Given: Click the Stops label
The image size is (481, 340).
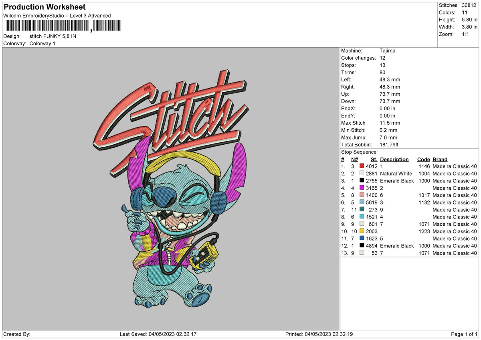Looking at the screenshot, I should pyautogui.click(x=348, y=65).
